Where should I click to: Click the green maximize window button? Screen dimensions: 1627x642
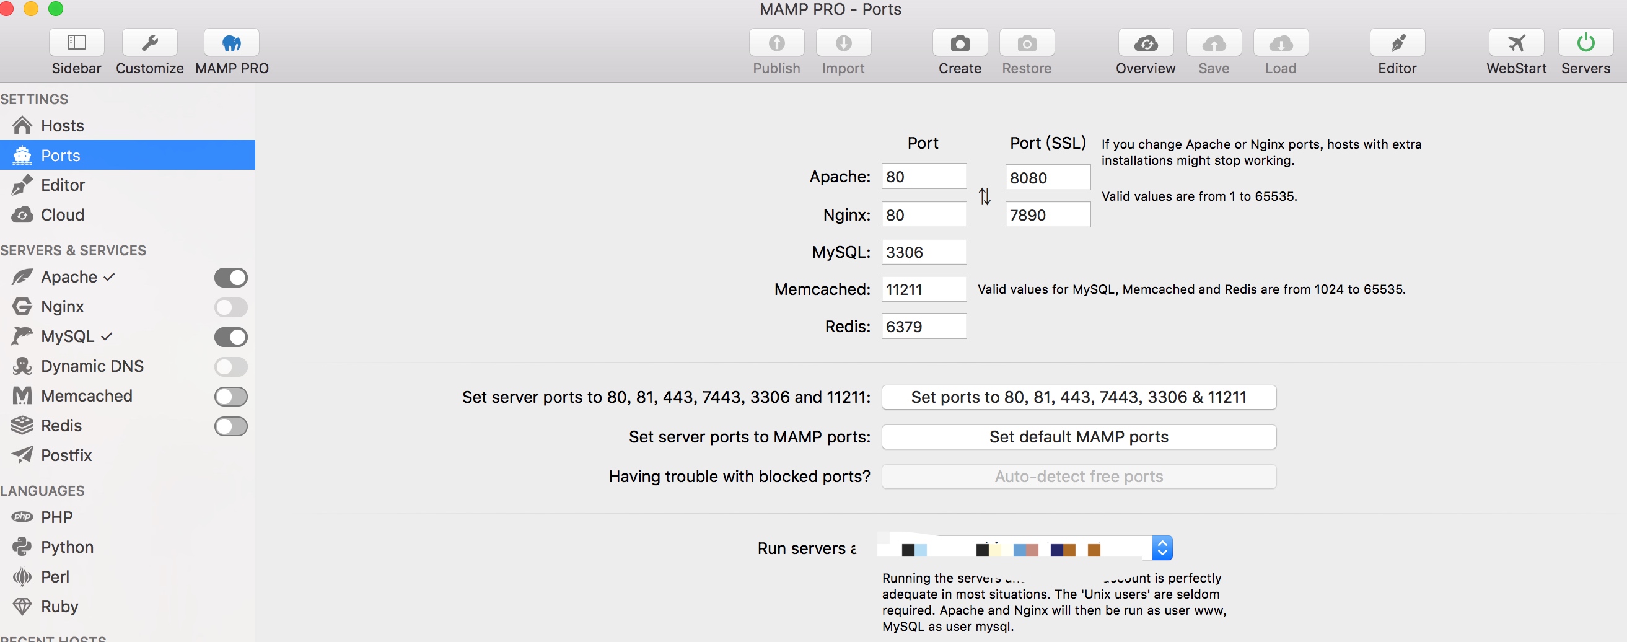pos(56,8)
